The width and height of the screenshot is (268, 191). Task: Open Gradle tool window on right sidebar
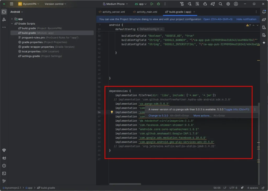(x=264, y=19)
